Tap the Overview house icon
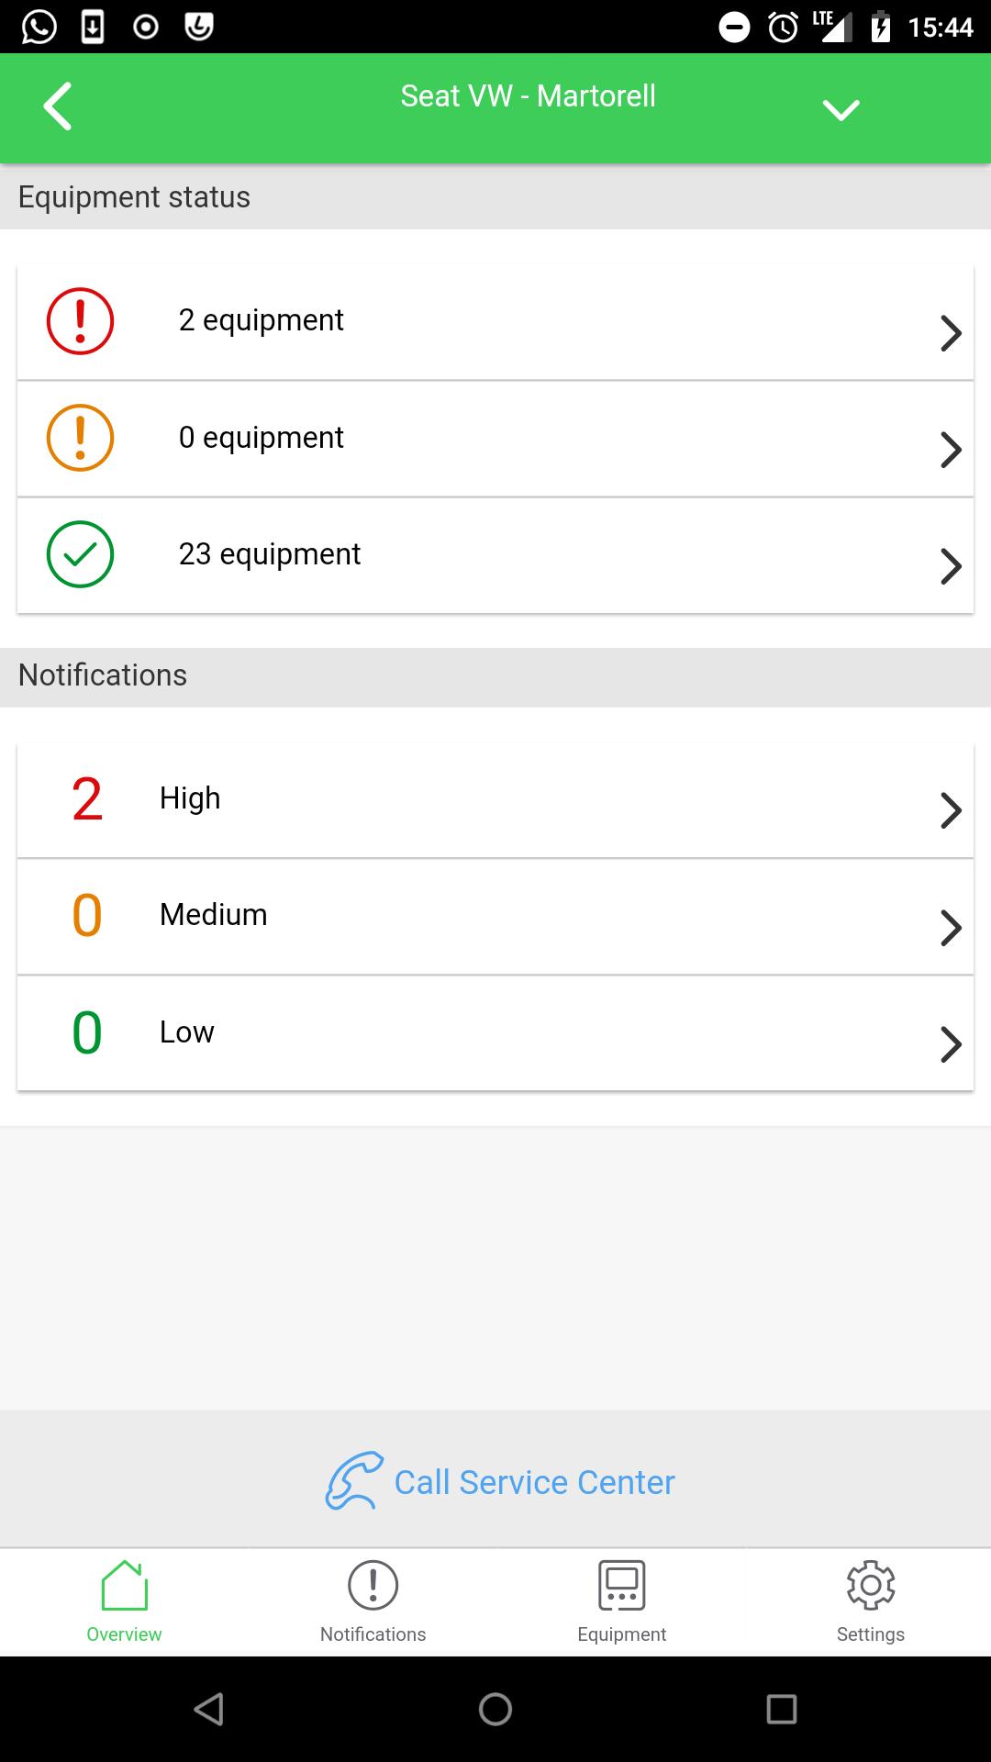This screenshot has height=1762, width=991. tap(124, 1586)
